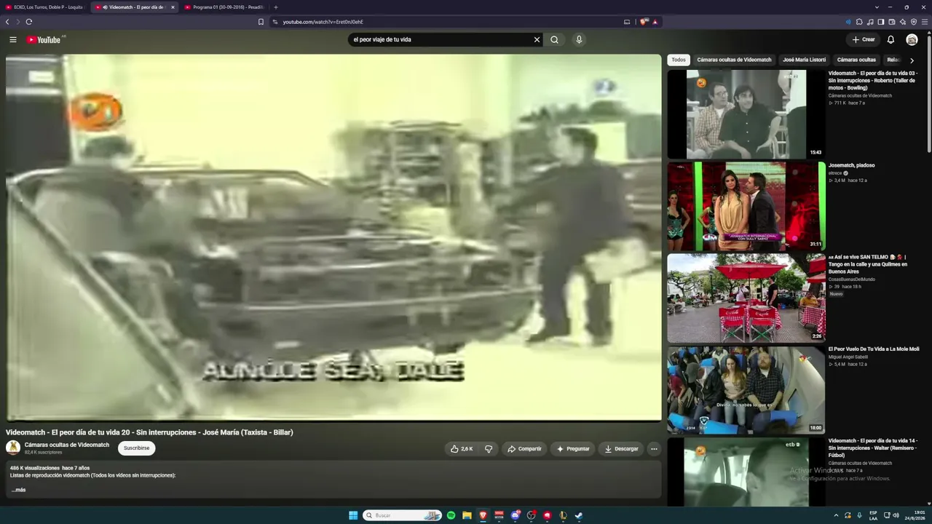Like the video (2,6 K)
The height and width of the screenshot is (524, 932).
click(x=462, y=449)
